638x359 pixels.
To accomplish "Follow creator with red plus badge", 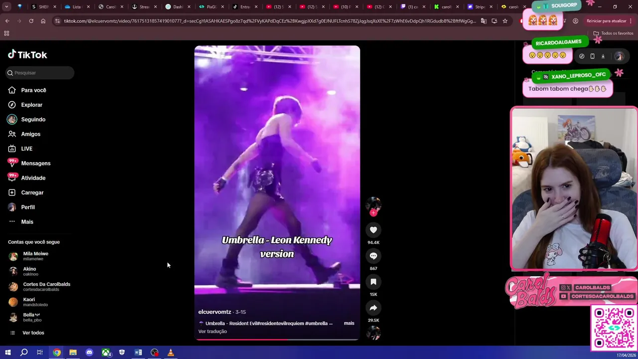I will coord(373,213).
